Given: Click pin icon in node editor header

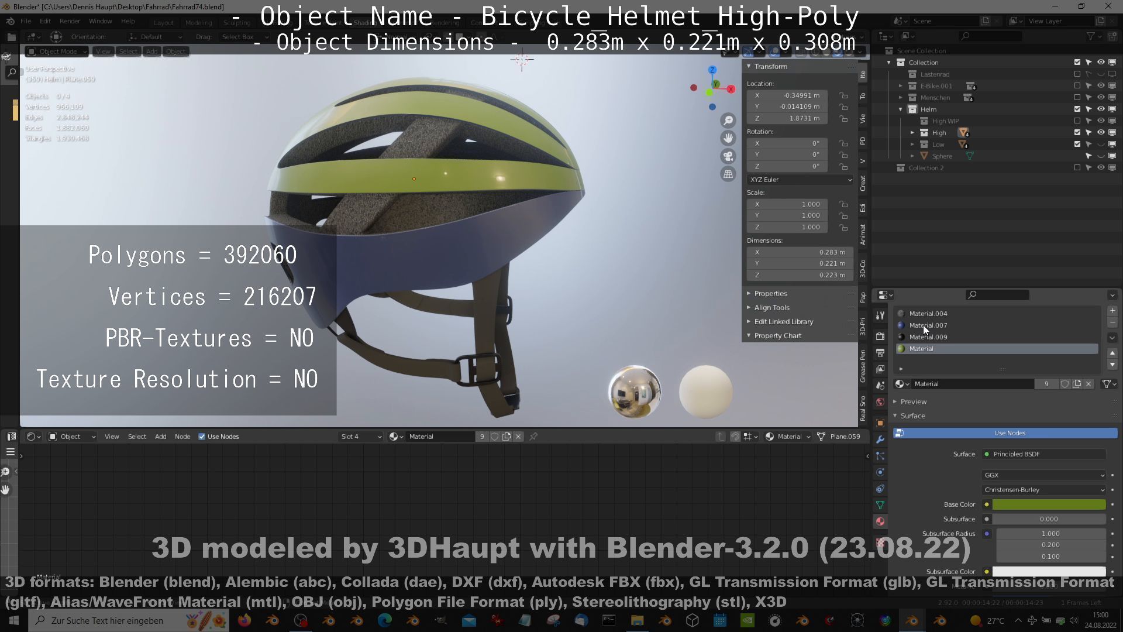Looking at the screenshot, I should [533, 437].
